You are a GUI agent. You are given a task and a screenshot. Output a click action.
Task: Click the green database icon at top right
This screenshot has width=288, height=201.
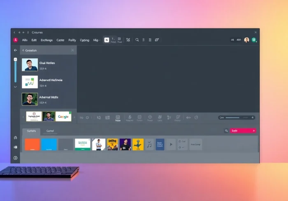[254, 40]
